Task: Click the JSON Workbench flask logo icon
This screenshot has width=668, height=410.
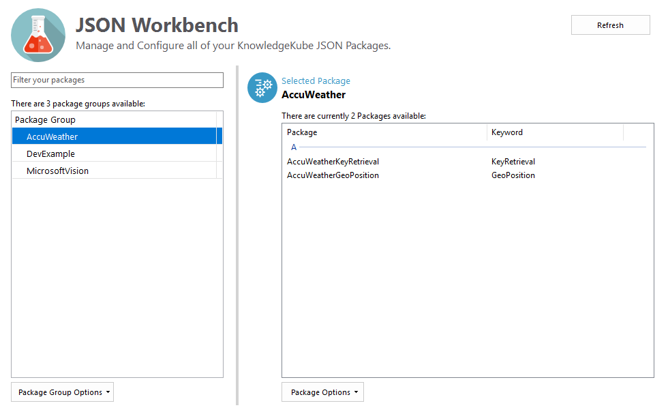Action: point(38,35)
